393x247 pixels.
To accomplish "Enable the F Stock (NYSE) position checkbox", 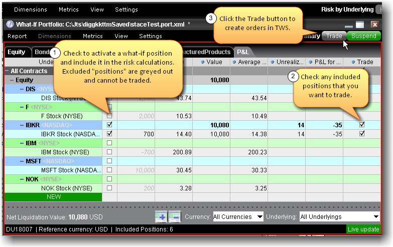I will click(109, 116).
